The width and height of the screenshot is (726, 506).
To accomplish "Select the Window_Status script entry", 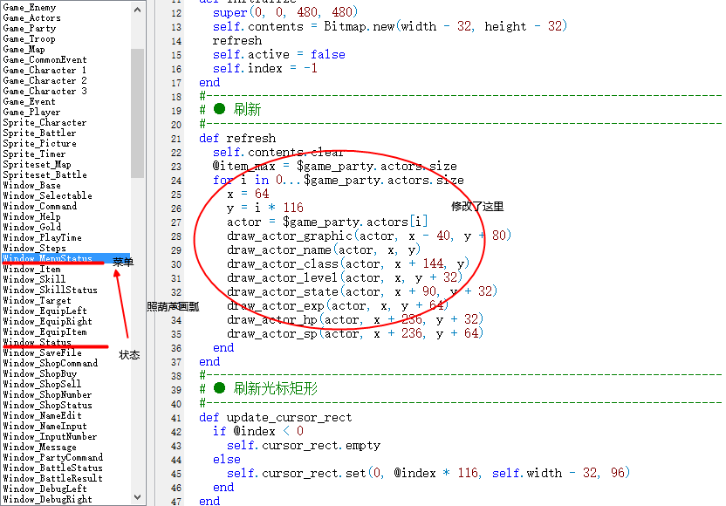I will click(x=37, y=342).
